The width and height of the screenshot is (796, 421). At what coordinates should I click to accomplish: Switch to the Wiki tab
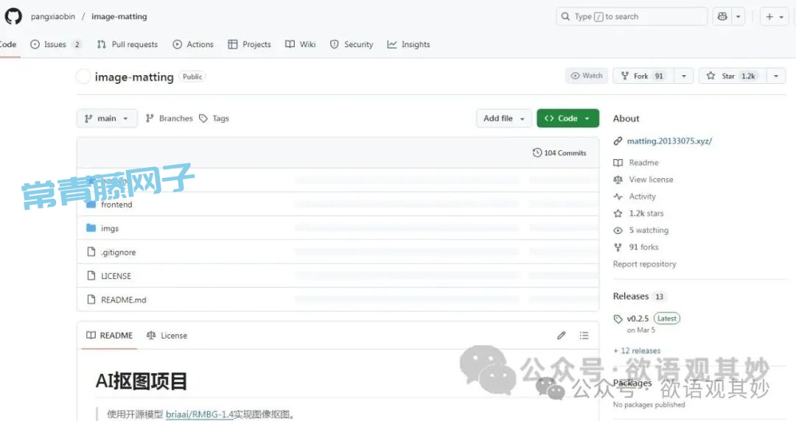pyautogui.click(x=300, y=44)
